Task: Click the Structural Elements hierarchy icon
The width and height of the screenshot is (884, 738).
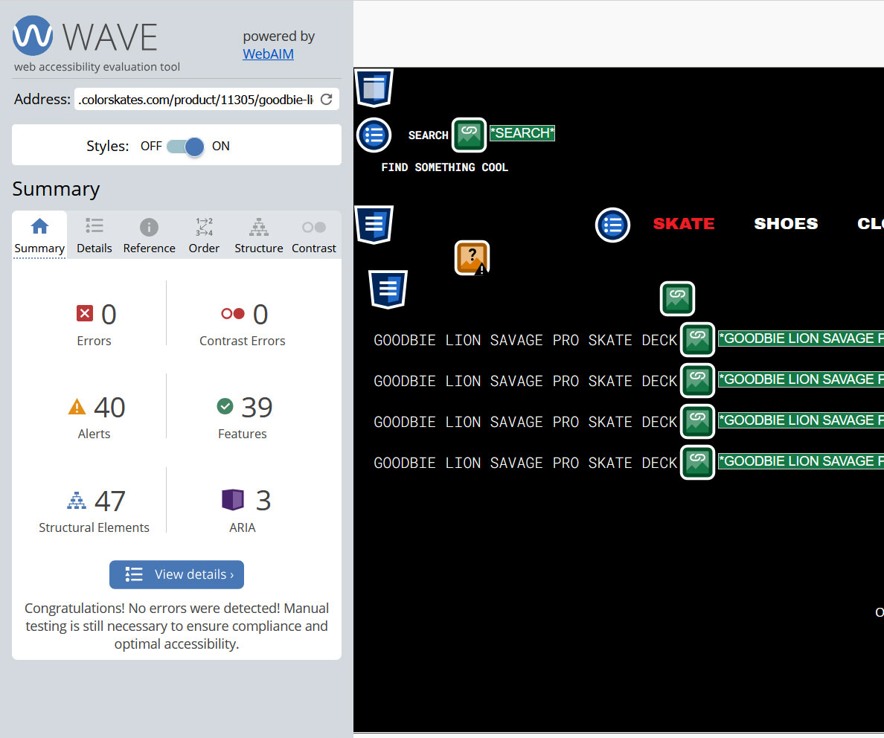Action: pos(77,501)
